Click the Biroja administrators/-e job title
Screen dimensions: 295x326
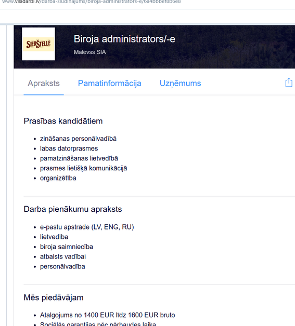pos(124,39)
